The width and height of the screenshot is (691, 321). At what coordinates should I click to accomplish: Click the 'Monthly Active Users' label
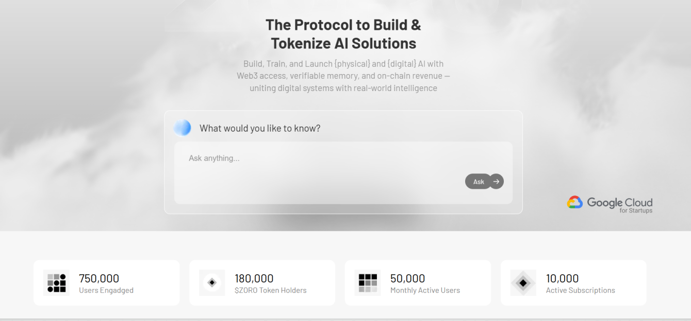pyautogui.click(x=425, y=290)
